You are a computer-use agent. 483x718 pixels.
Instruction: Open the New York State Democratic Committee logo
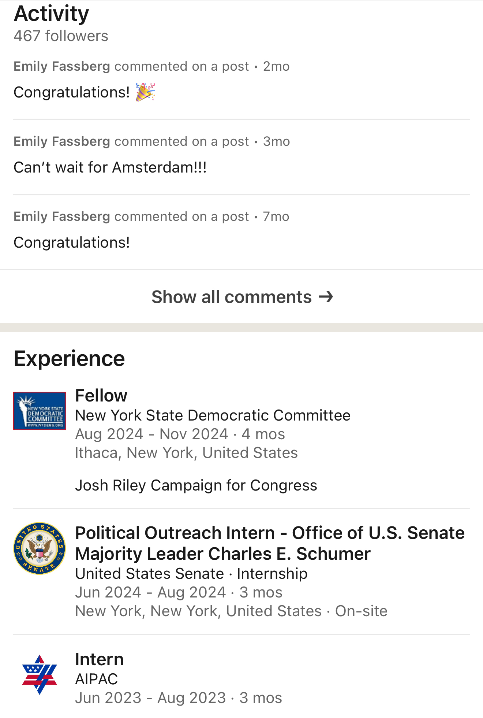[x=40, y=411]
